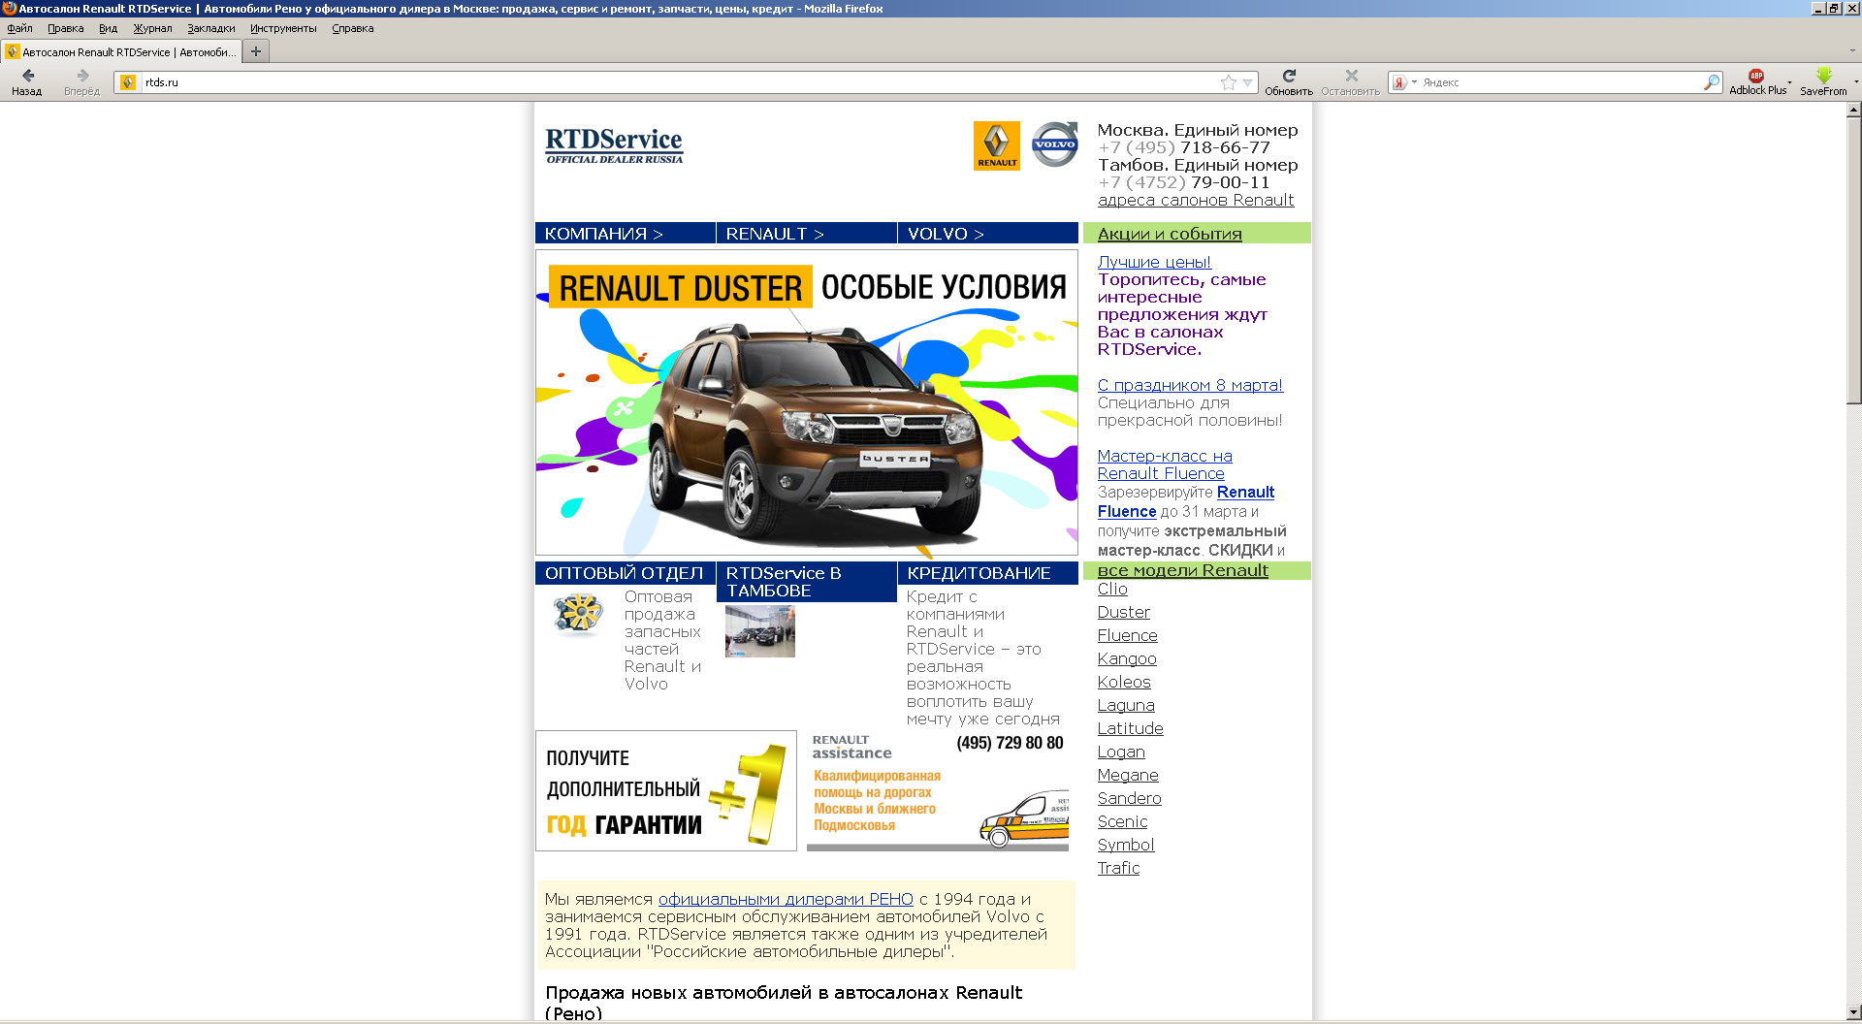This screenshot has height=1024, width=1862.
Task: Open the Акции и события heading link
Action: [x=1170, y=234]
